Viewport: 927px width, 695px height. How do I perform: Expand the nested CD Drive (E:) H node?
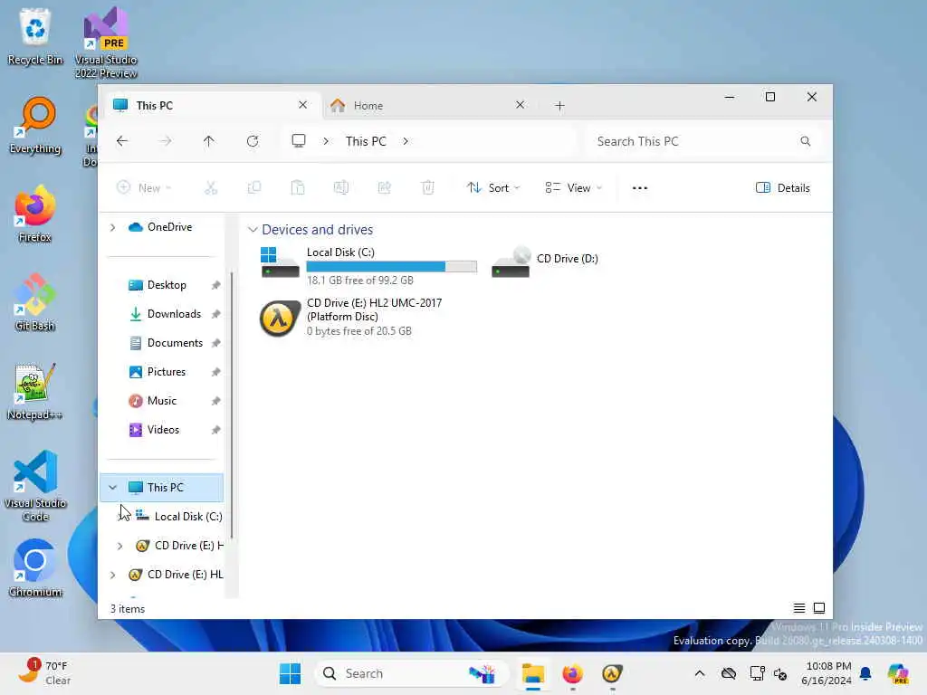[x=120, y=546]
